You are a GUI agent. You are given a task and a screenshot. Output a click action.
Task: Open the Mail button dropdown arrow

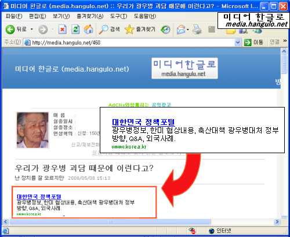coord(188,29)
